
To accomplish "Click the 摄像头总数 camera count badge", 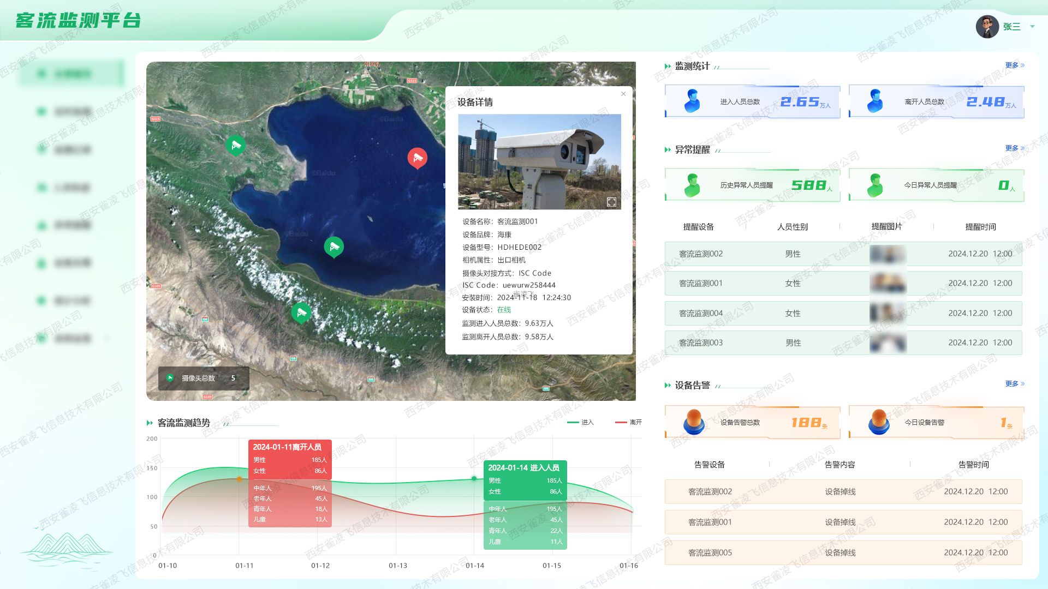I will click(204, 378).
